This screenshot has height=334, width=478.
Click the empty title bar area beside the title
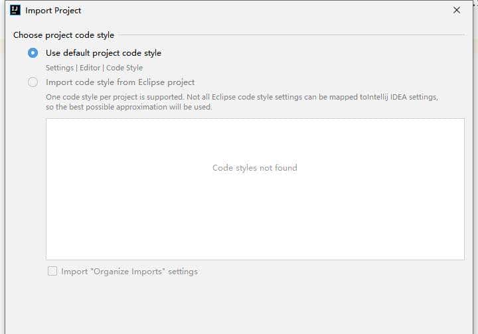266,11
